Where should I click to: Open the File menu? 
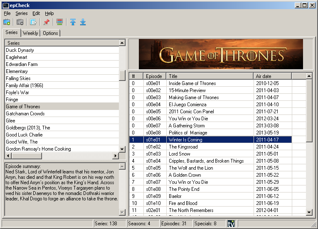pyautogui.click(x=7, y=13)
